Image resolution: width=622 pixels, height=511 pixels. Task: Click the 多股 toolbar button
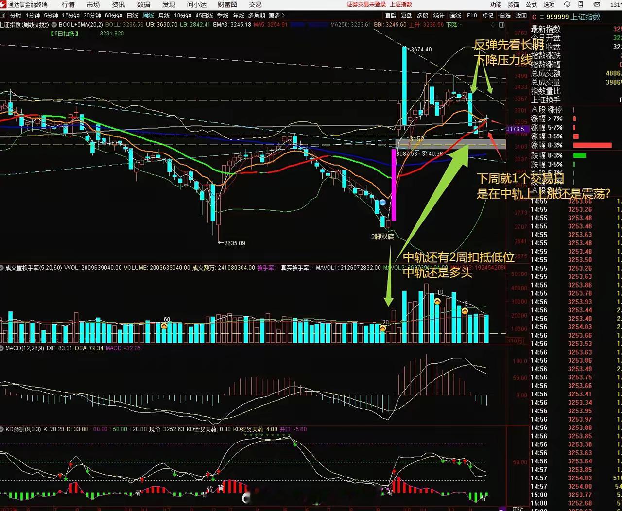point(423,16)
